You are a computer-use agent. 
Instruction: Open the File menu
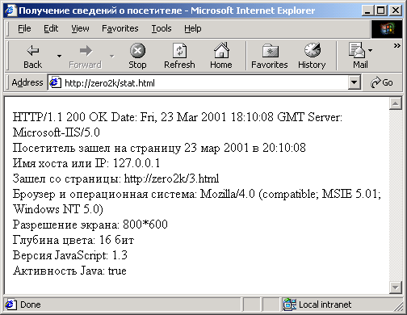(24, 28)
